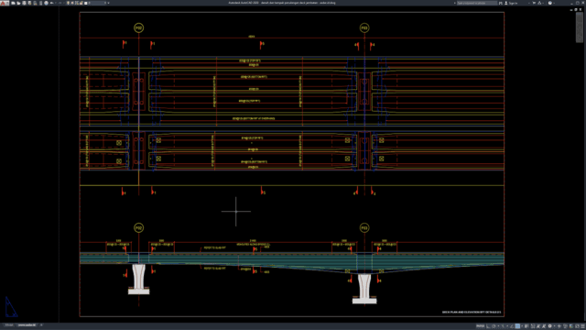This screenshot has width=586, height=330.
Task: Expand the Help dropdown arrow
Action: pyautogui.click(x=554, y=3)
